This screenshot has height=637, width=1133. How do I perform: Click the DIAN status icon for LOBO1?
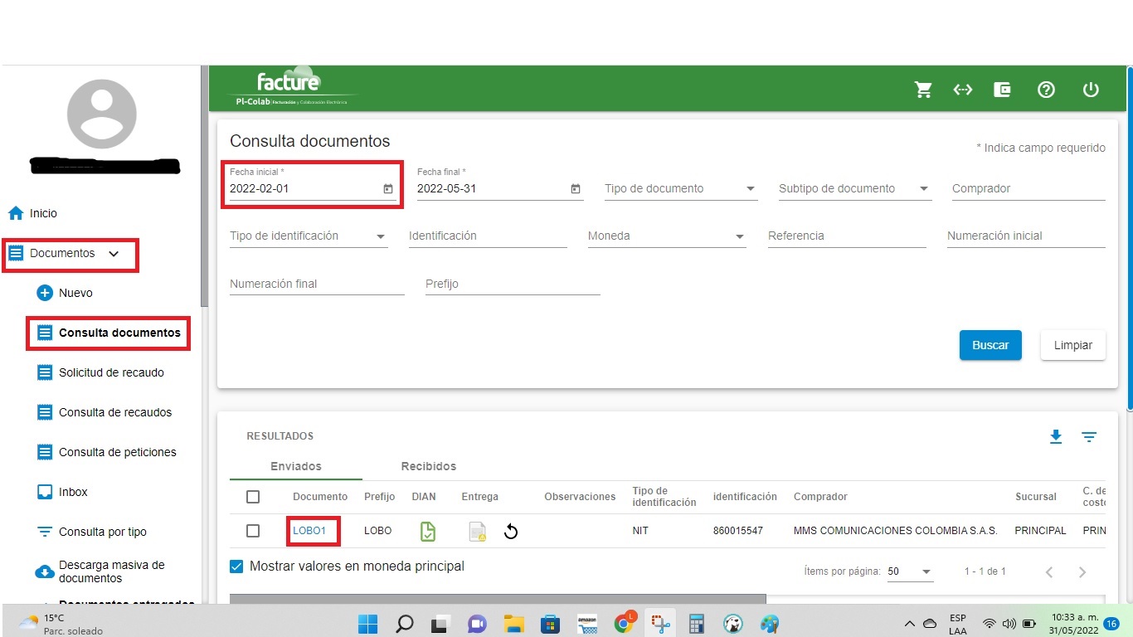(427, 531)
